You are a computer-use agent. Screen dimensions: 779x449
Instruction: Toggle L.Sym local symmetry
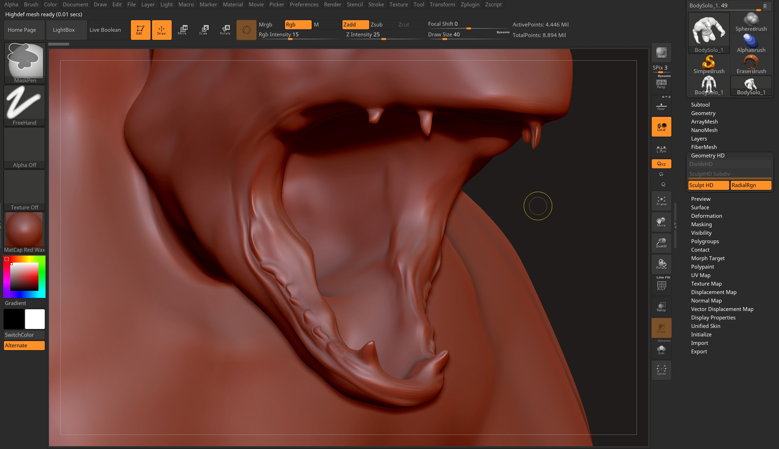pyautogui.click(x=661, y=148)
